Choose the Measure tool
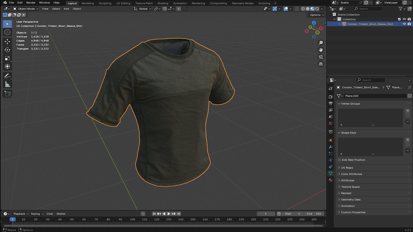This screenshot has width=413, height=232. point(7,84)
